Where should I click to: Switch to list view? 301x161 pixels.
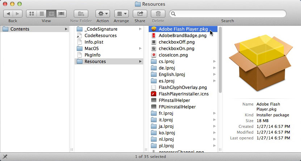click(x=42, y=14)
